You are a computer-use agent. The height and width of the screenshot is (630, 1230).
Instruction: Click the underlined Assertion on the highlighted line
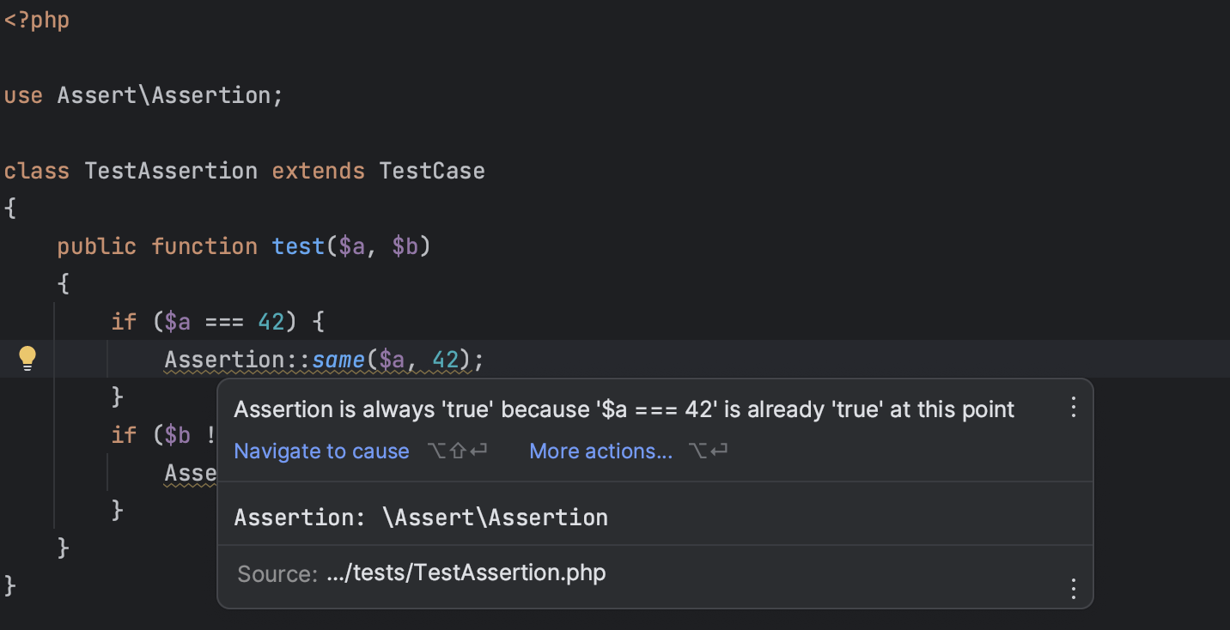click(217, 360)
